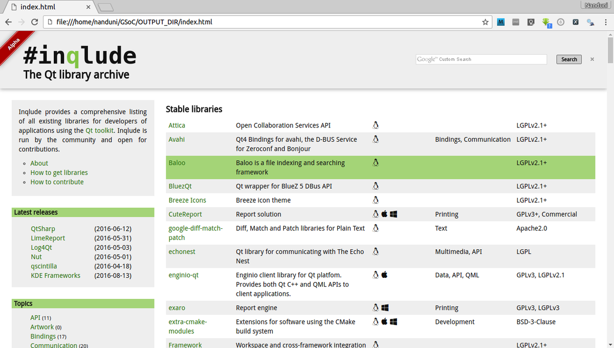This screenshot has width=614, height=348.
Task: Reload the page with the refresh icon
Action: 35,22
